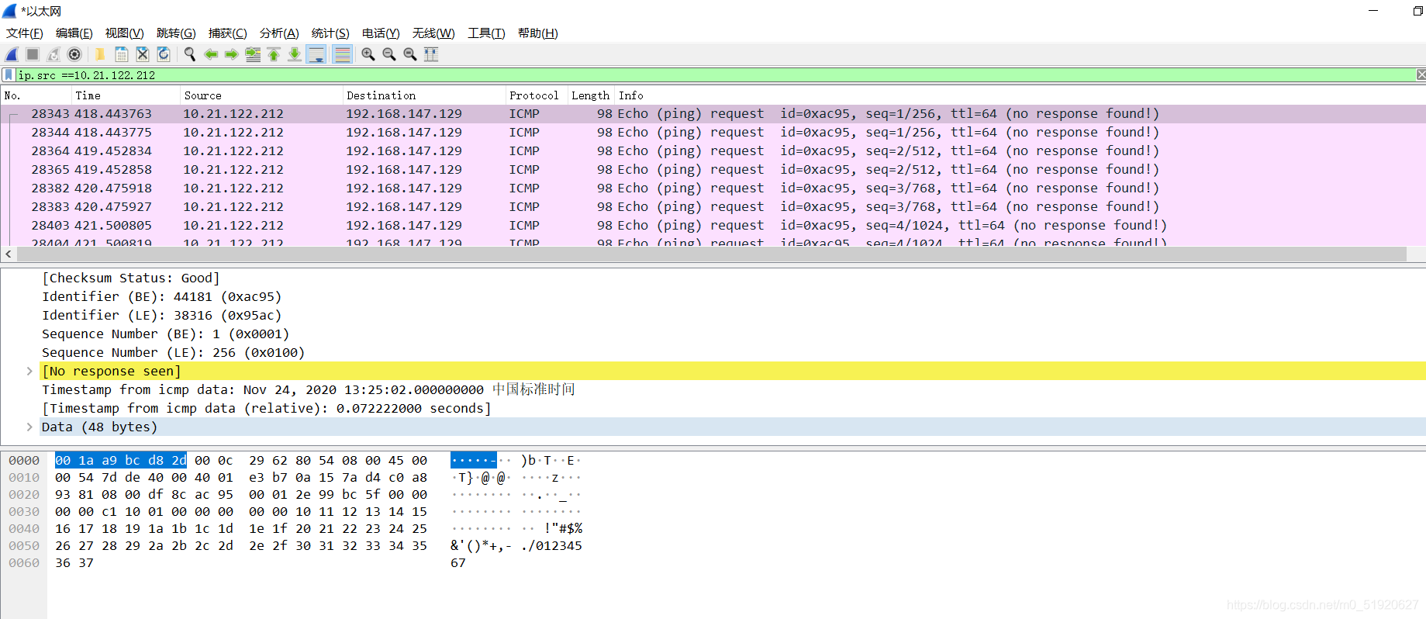Image resolution: width=1426 pixels, height=619 pixels.
Task: Sort by the Info column header
Action: point(1020,95)
